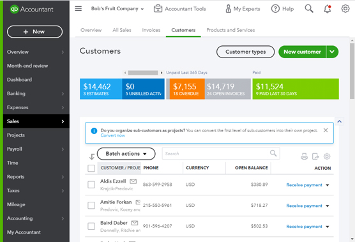
Task: Open the New customer dropdown arrow
Action: click(x=332, y=52)
